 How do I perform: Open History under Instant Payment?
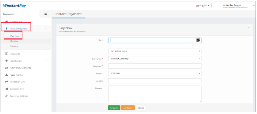pos(14,46)
